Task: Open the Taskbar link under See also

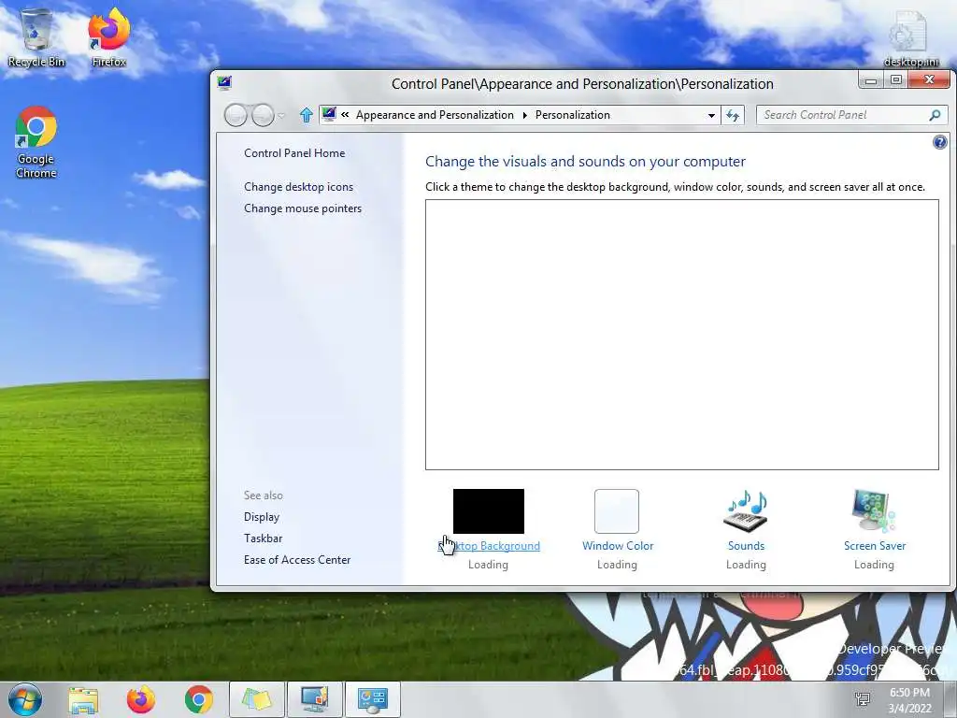Action: (263, 538)
